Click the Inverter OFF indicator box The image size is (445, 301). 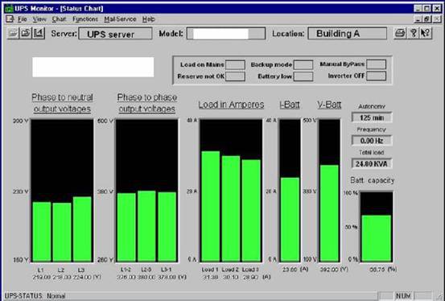click(377, 76)
